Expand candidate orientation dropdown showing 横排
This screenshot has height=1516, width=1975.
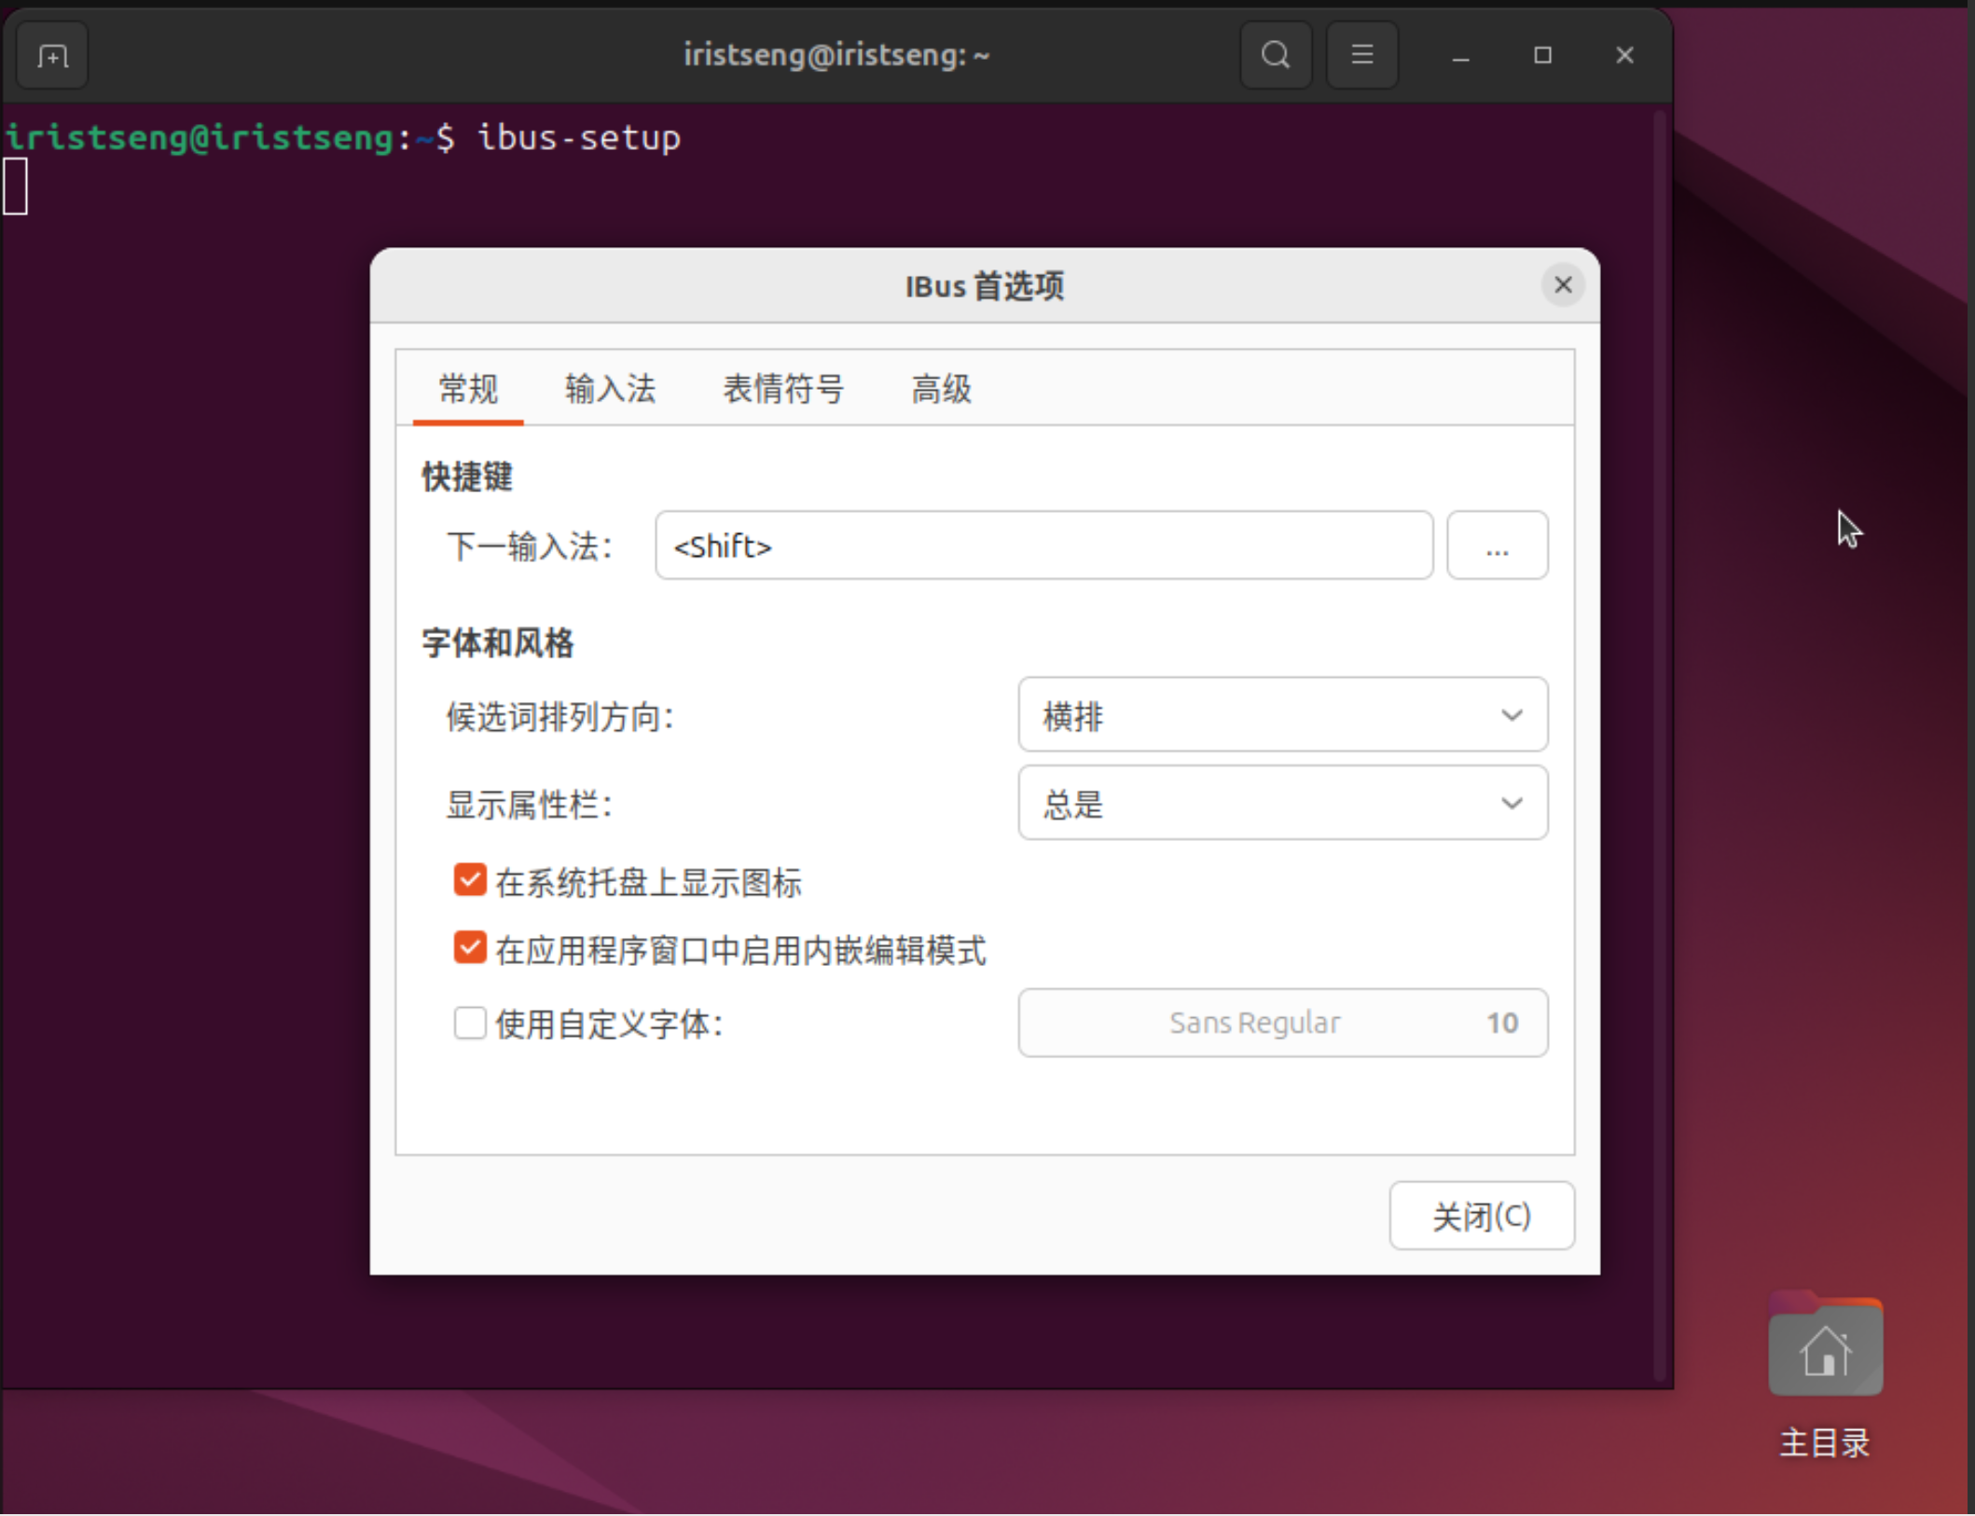pyautogui.click(x=1282, y=715)
